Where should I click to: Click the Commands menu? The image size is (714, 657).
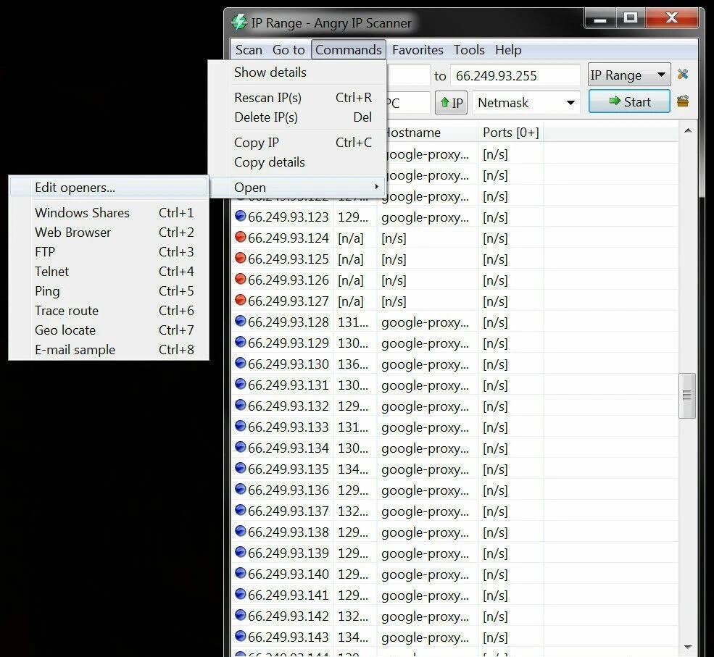click(349, 49)
